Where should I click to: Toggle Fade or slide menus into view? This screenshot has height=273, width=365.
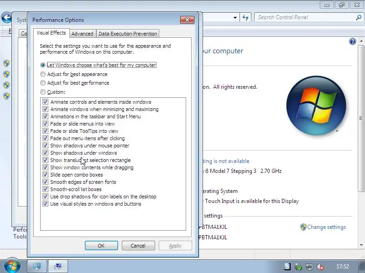[45, 124]
